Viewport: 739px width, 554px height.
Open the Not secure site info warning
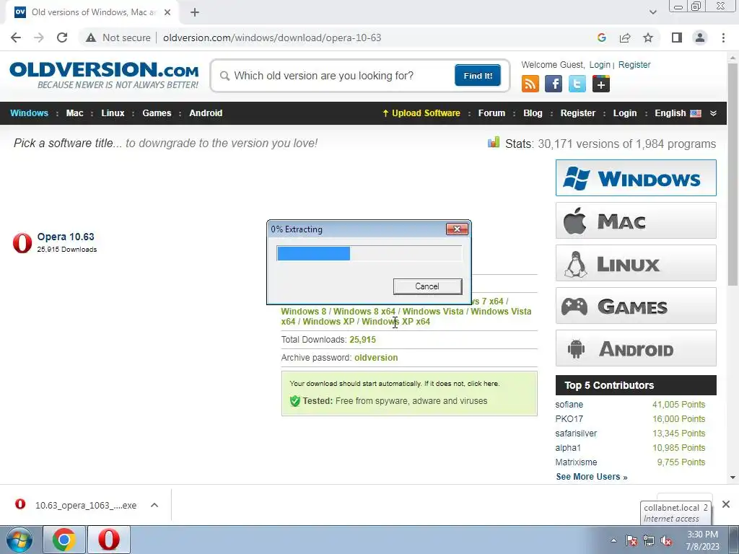118,38
